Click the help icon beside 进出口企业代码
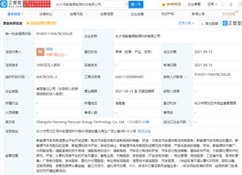Viewport: 242px width, 175px height. tap(189, 122)
